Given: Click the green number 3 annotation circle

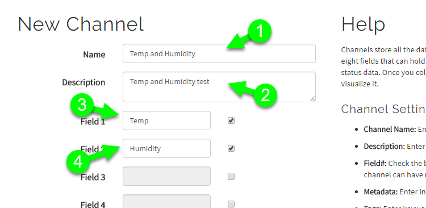Looking at the screenshot, I should pos(82,105).
